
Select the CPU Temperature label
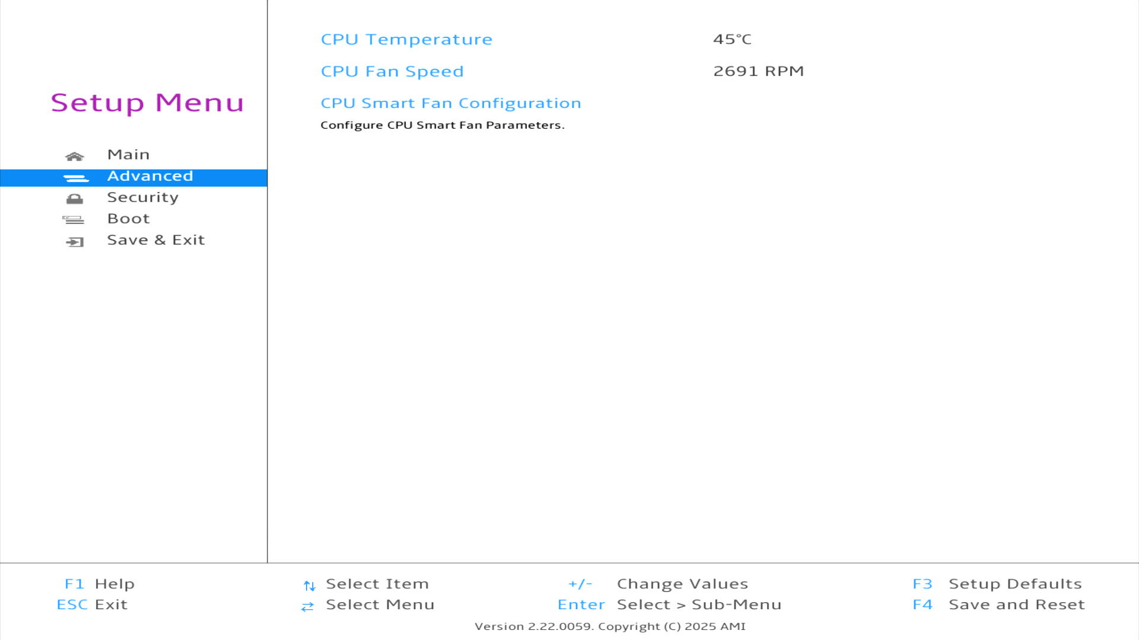[x=406, y=39]
